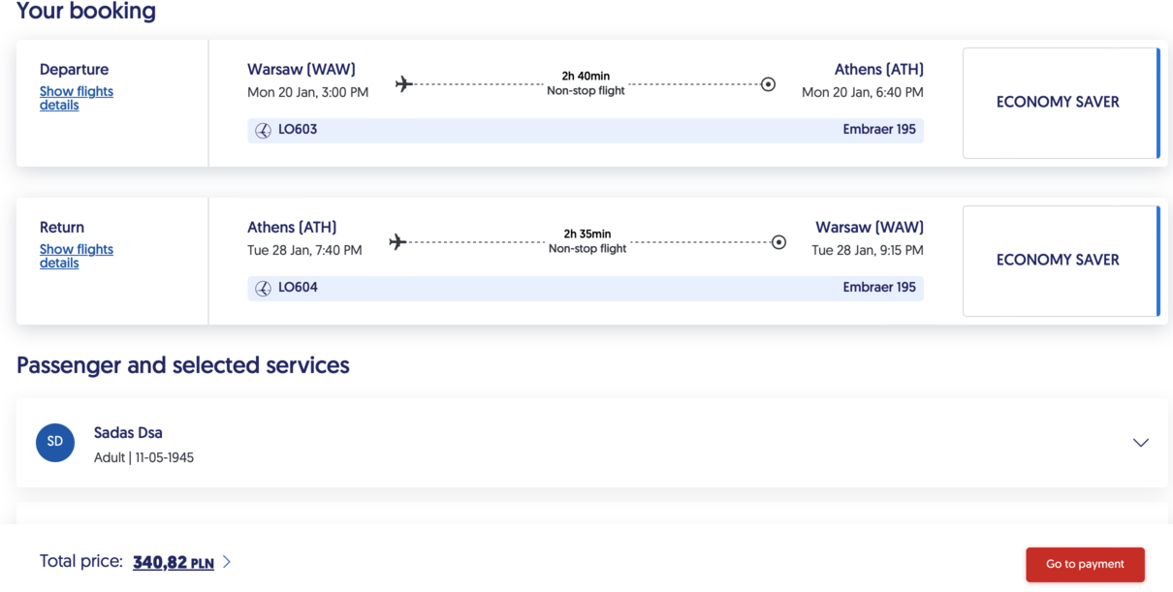Click the airplane icon on return flight

tap(397, 242)
